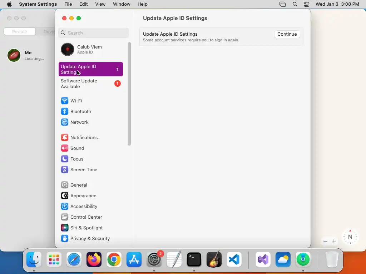Select Update Apple ID Settings sidebar row

pyautogui.click(x=90, y=69)
